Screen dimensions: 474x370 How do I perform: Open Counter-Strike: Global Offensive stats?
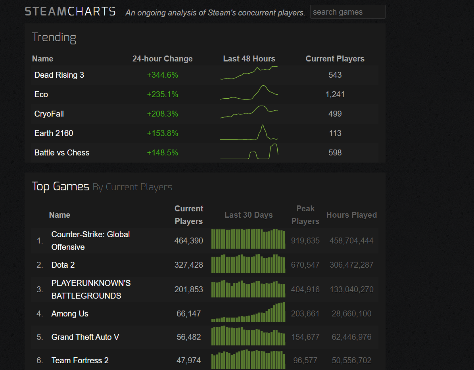(x=90, y=240)
